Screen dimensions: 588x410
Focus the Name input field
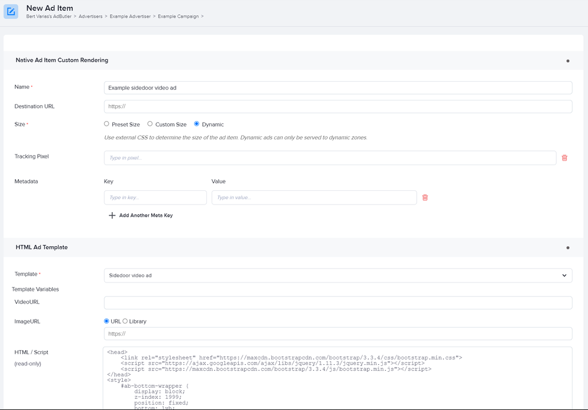coord(338,88)
